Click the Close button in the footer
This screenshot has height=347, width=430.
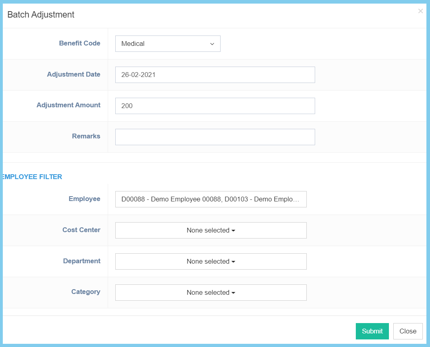click(x=408, y=331)
